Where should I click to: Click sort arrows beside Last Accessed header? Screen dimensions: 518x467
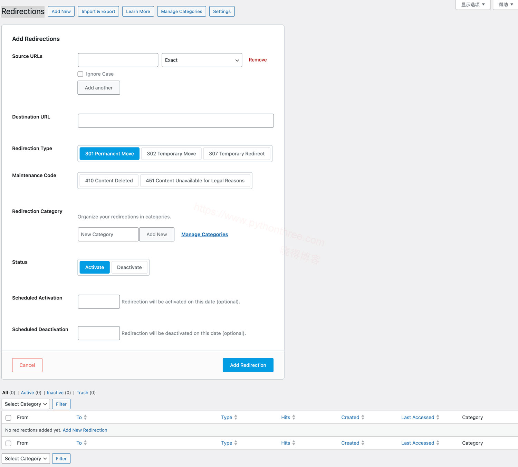(438, 417)
